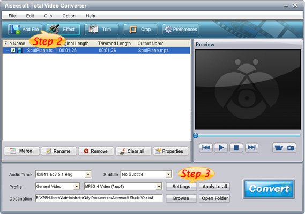
Task: Open the MPEG-4 Video format dropdown
Action: click(159, 186)
